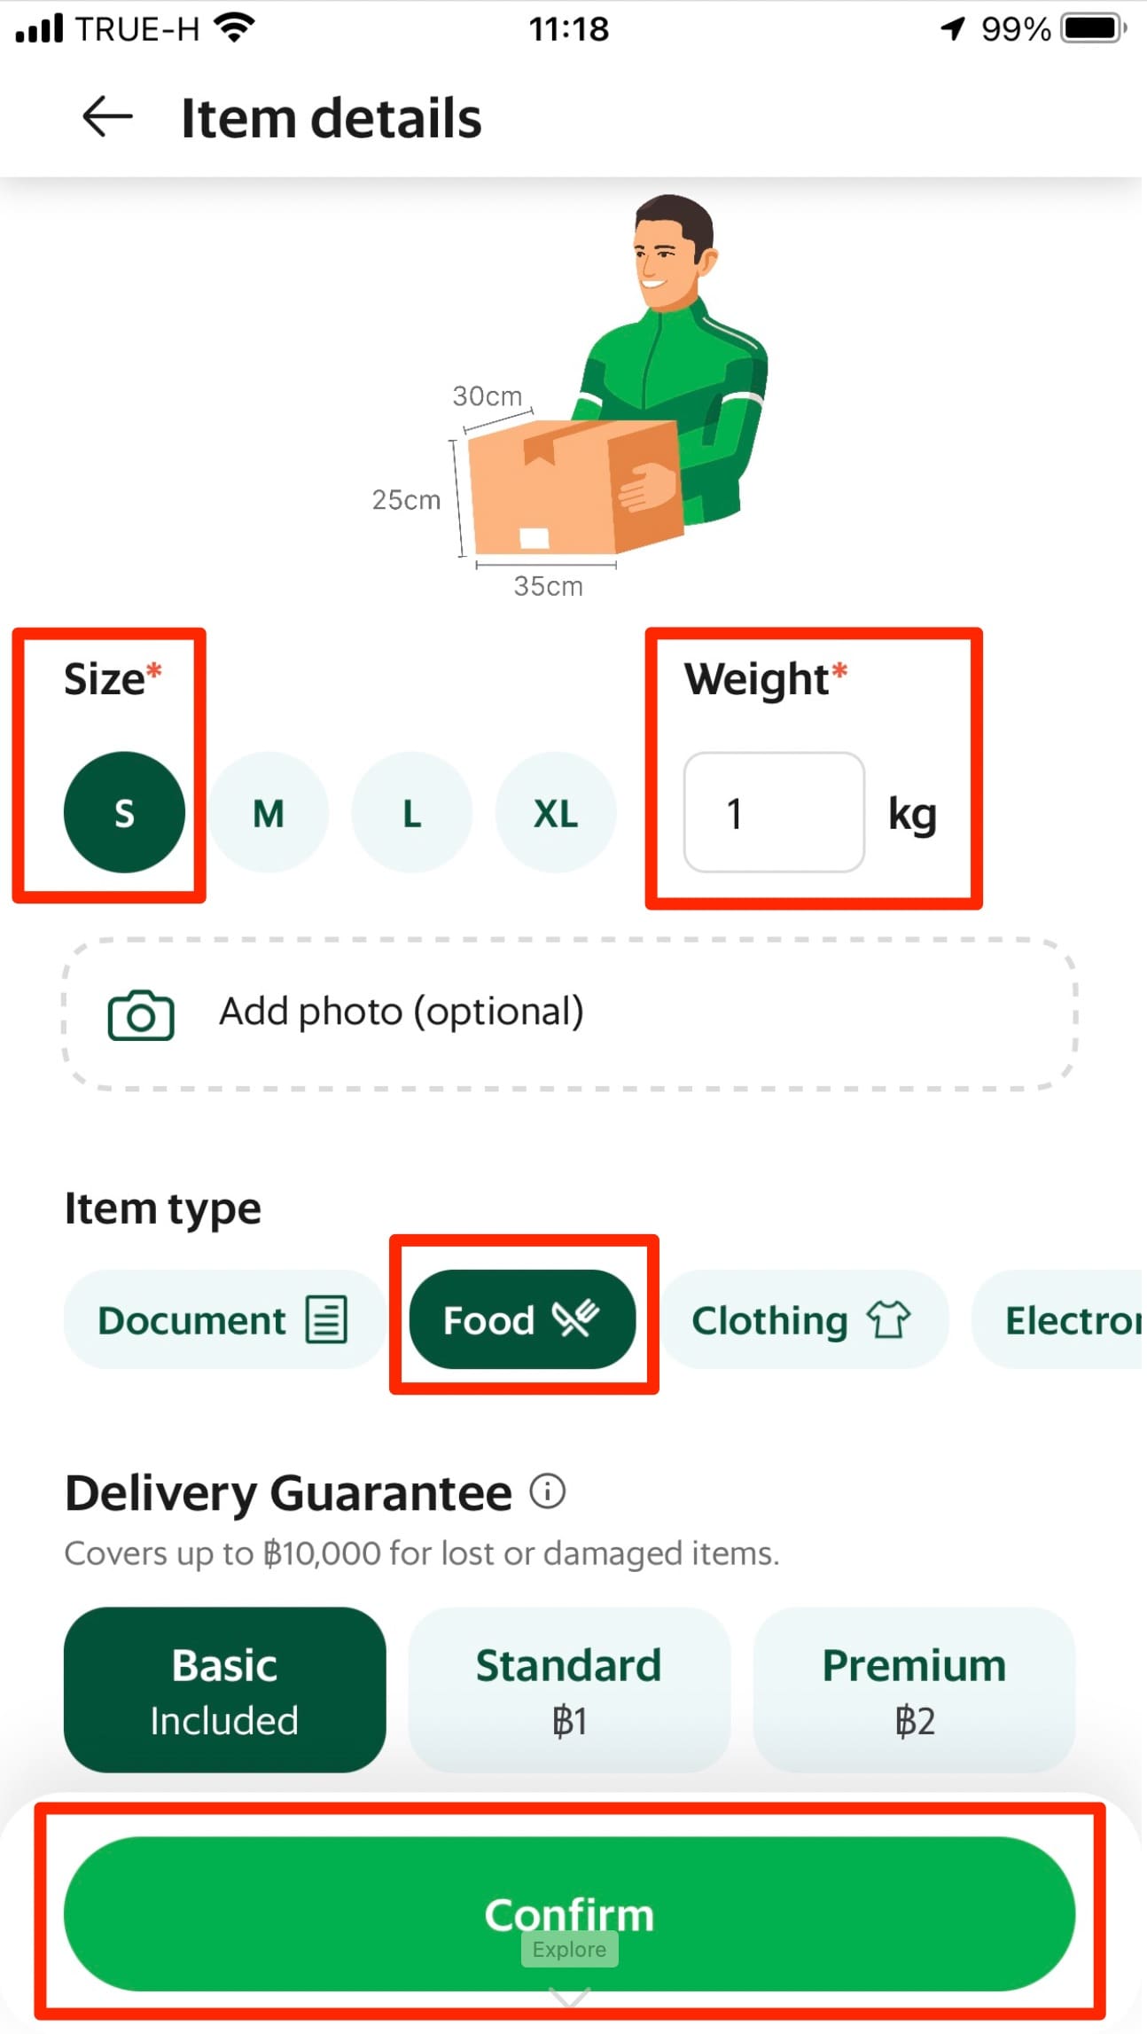The image size is (1147, 2034).
Task: Choose the XL size option
Action: click(x=556, y=812)
